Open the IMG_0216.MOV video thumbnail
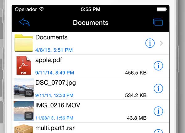Image resolution: width=185 pixels, height=133 pixels. (24, 111)
